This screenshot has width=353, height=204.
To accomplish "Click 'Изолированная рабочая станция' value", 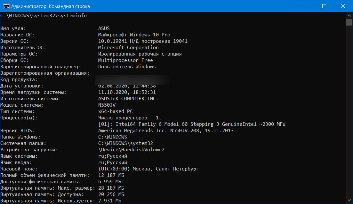I will (140, 54).
